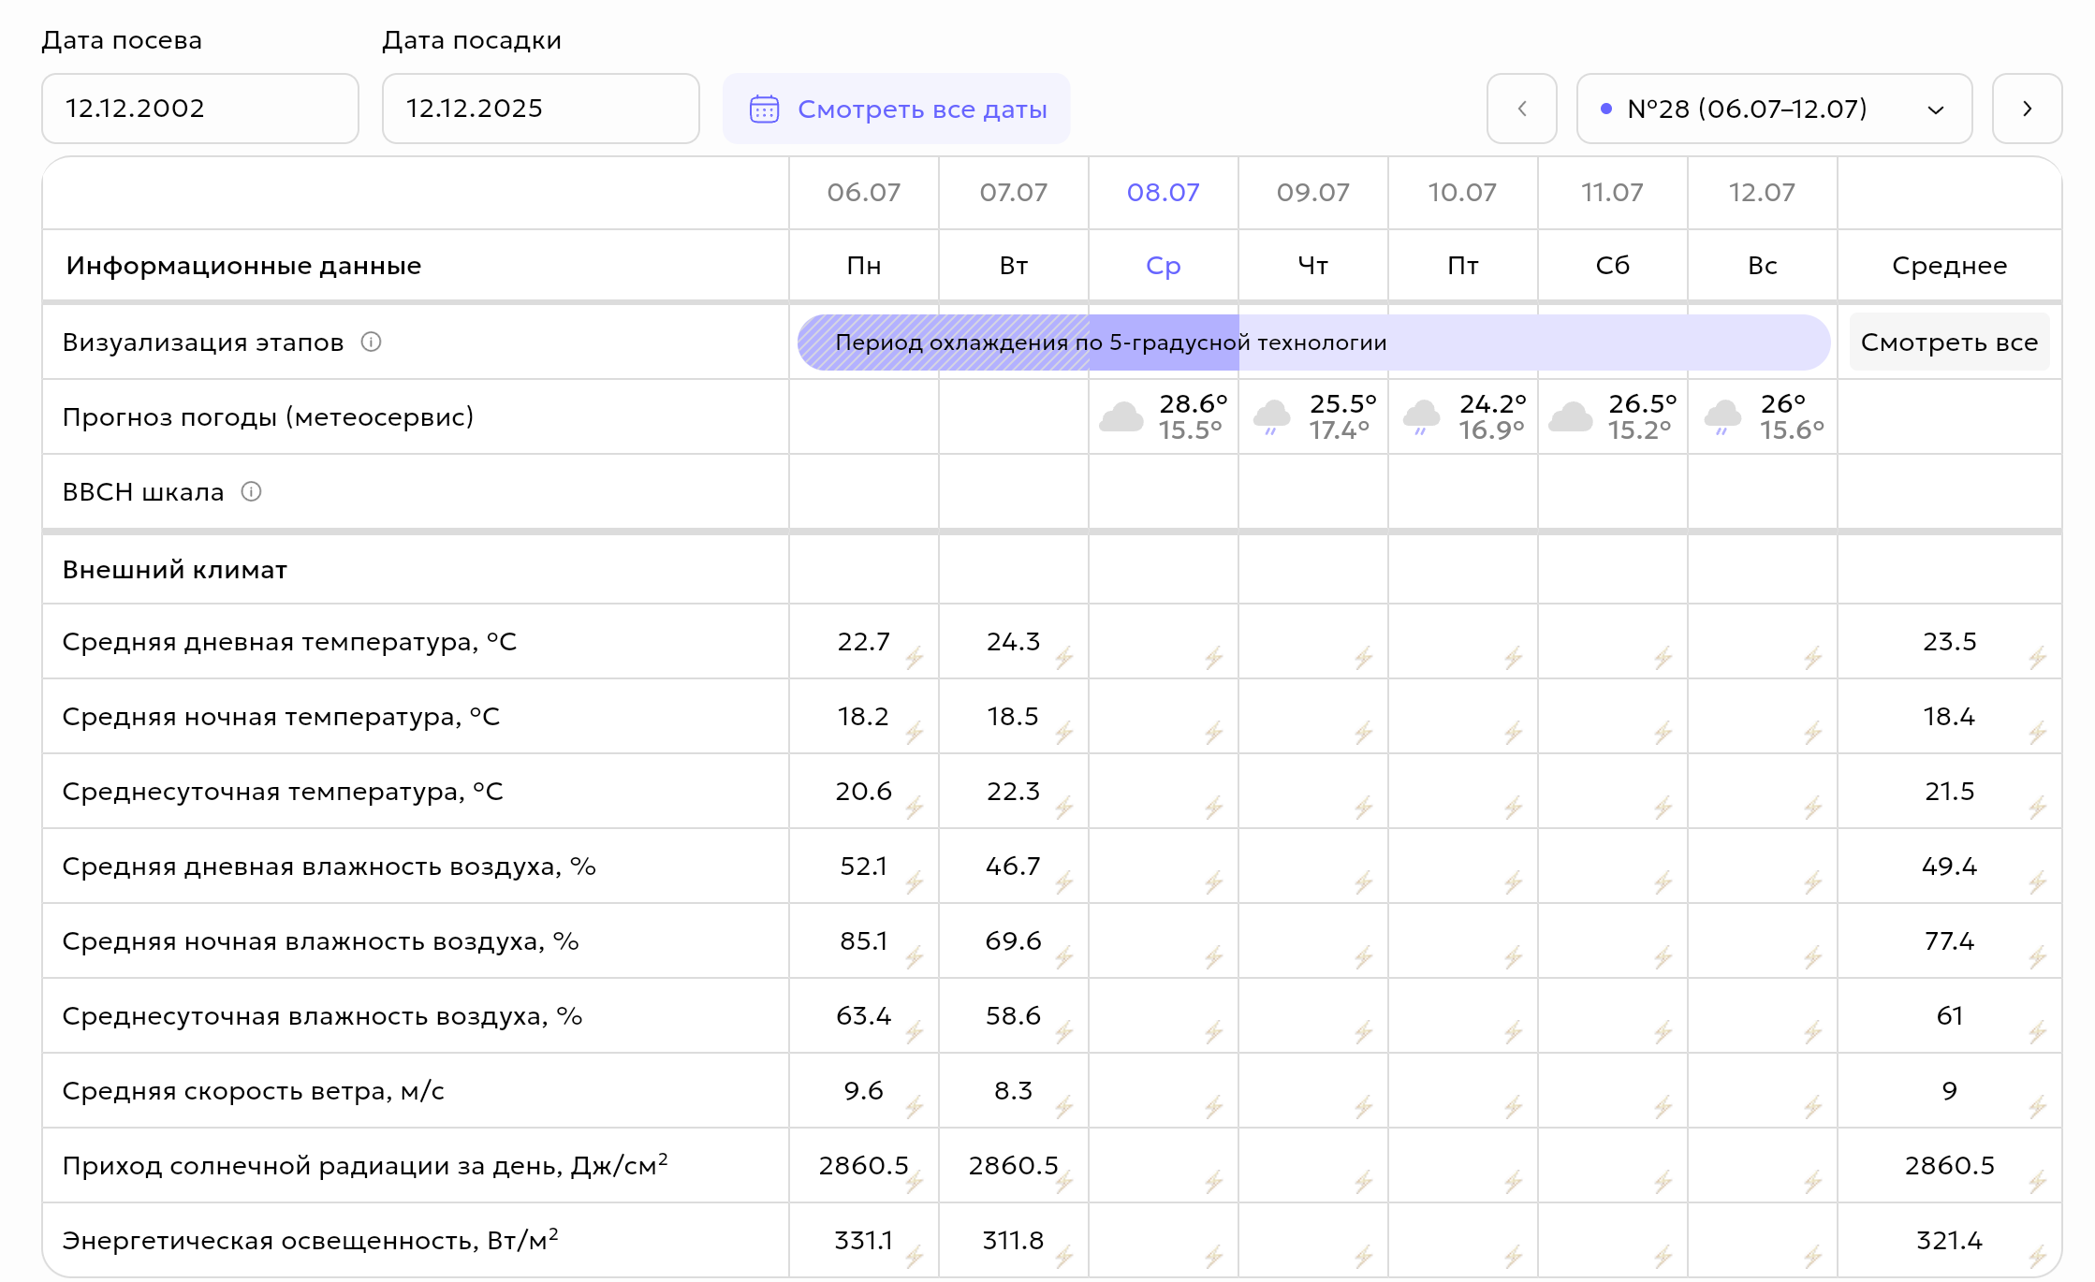Screen dimensions: 2095x1282
Task: Click Смотреть все in stages row
Action: click(1949, 342)
